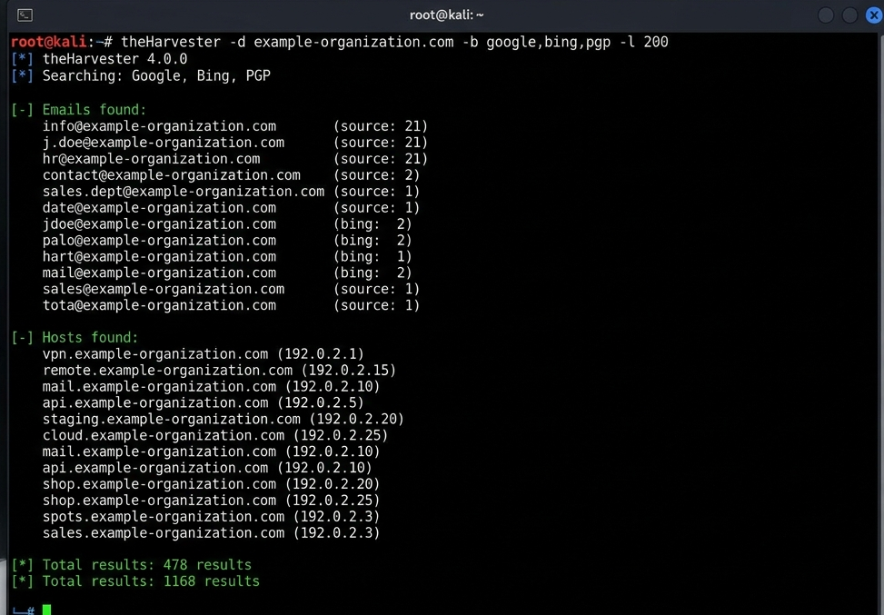This screenshot has width=884, height=615.
Task: Click the j.doe@example-organization.com email address
Action: point(163,143)
